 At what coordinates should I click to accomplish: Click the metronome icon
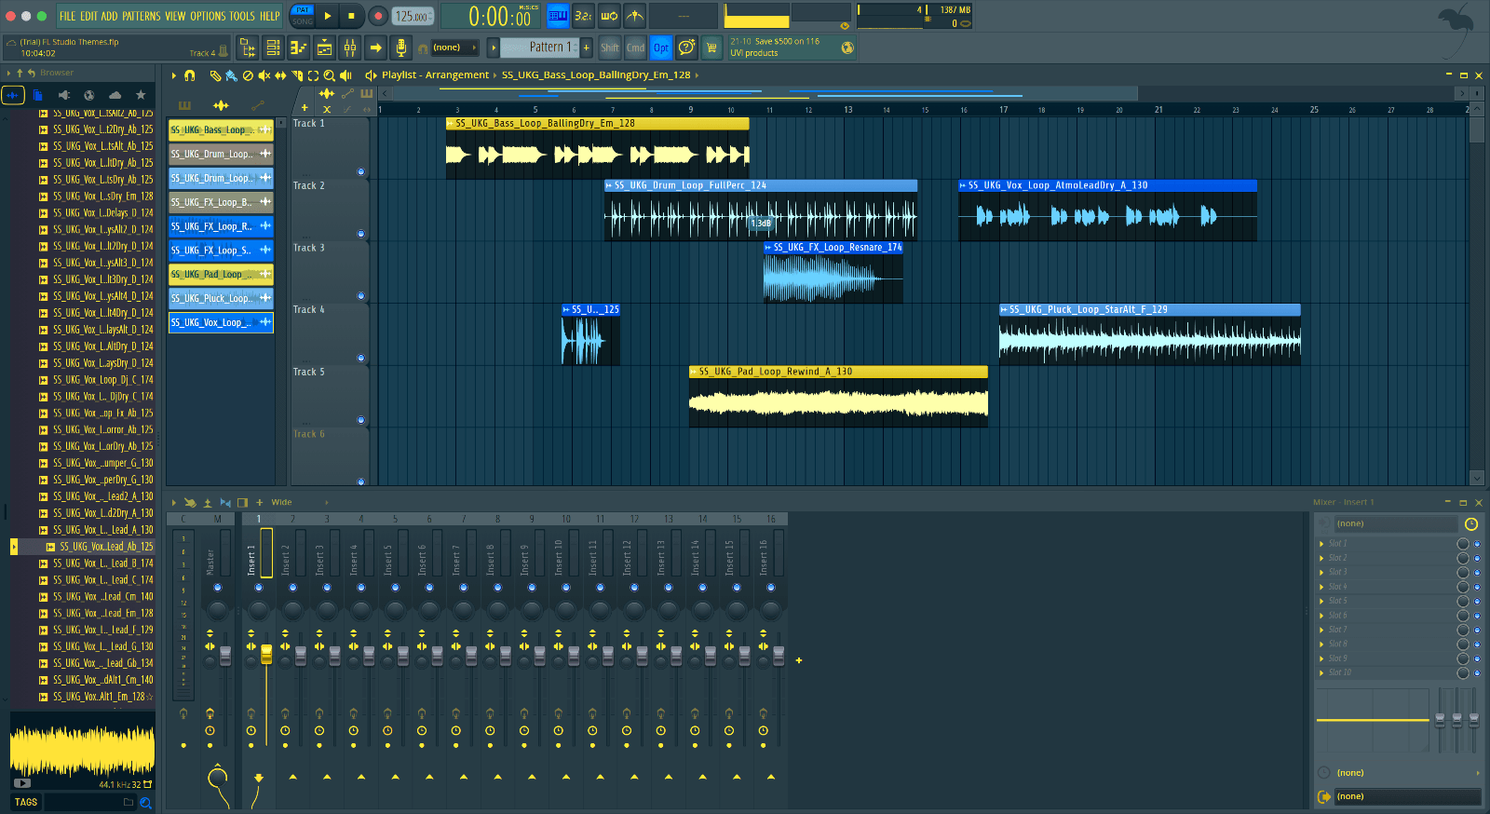point(634,16)
